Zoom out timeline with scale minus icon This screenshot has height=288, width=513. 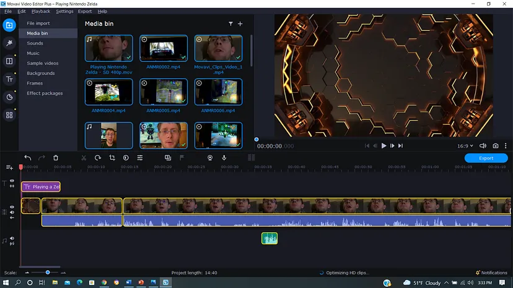click(27, 273)
